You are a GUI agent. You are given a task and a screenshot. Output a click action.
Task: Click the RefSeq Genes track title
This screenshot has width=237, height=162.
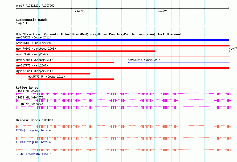tap(27, 88)
